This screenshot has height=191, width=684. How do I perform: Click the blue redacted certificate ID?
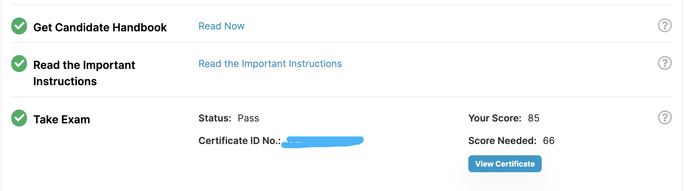pyautogui.click(x=322, y=142)
